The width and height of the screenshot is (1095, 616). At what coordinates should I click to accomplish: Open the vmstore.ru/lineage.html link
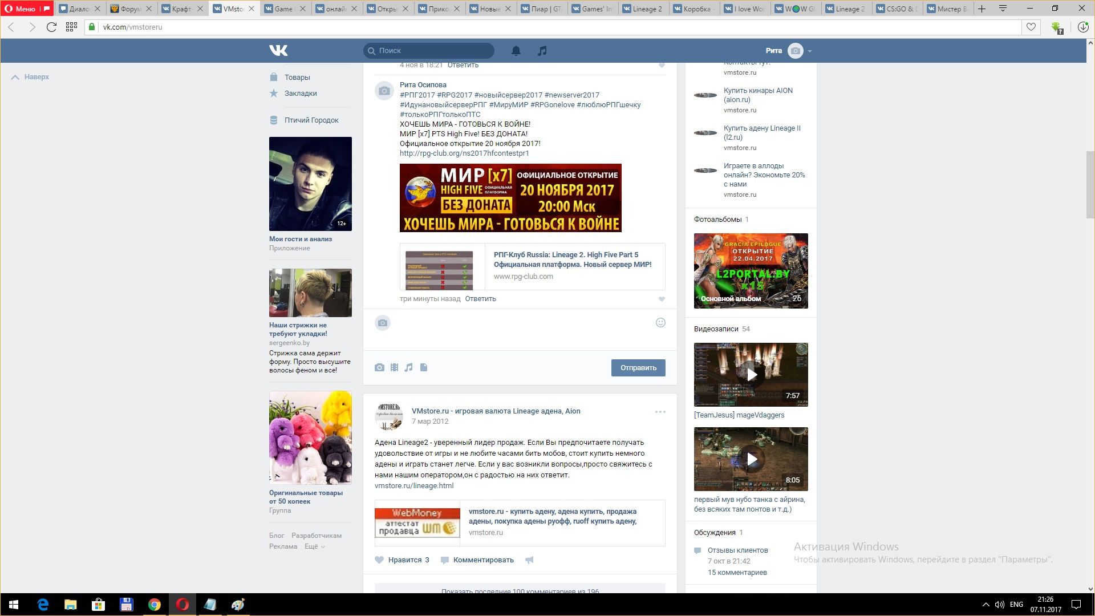[414, 486]
